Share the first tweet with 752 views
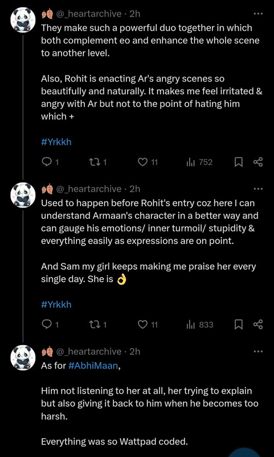 pyautogui.click(x=258, y=162)
